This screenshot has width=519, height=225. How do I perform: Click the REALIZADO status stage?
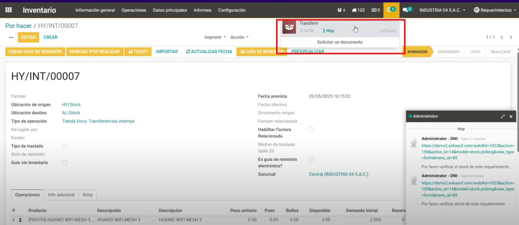pyautogui.click(x=501, y=52)
